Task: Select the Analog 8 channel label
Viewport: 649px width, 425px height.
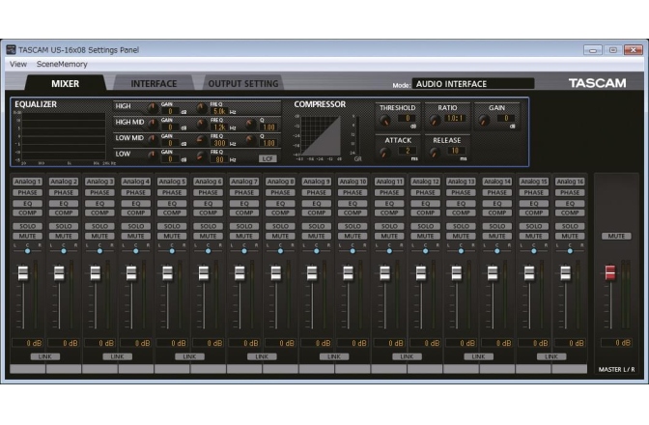Action: (280, 182)
